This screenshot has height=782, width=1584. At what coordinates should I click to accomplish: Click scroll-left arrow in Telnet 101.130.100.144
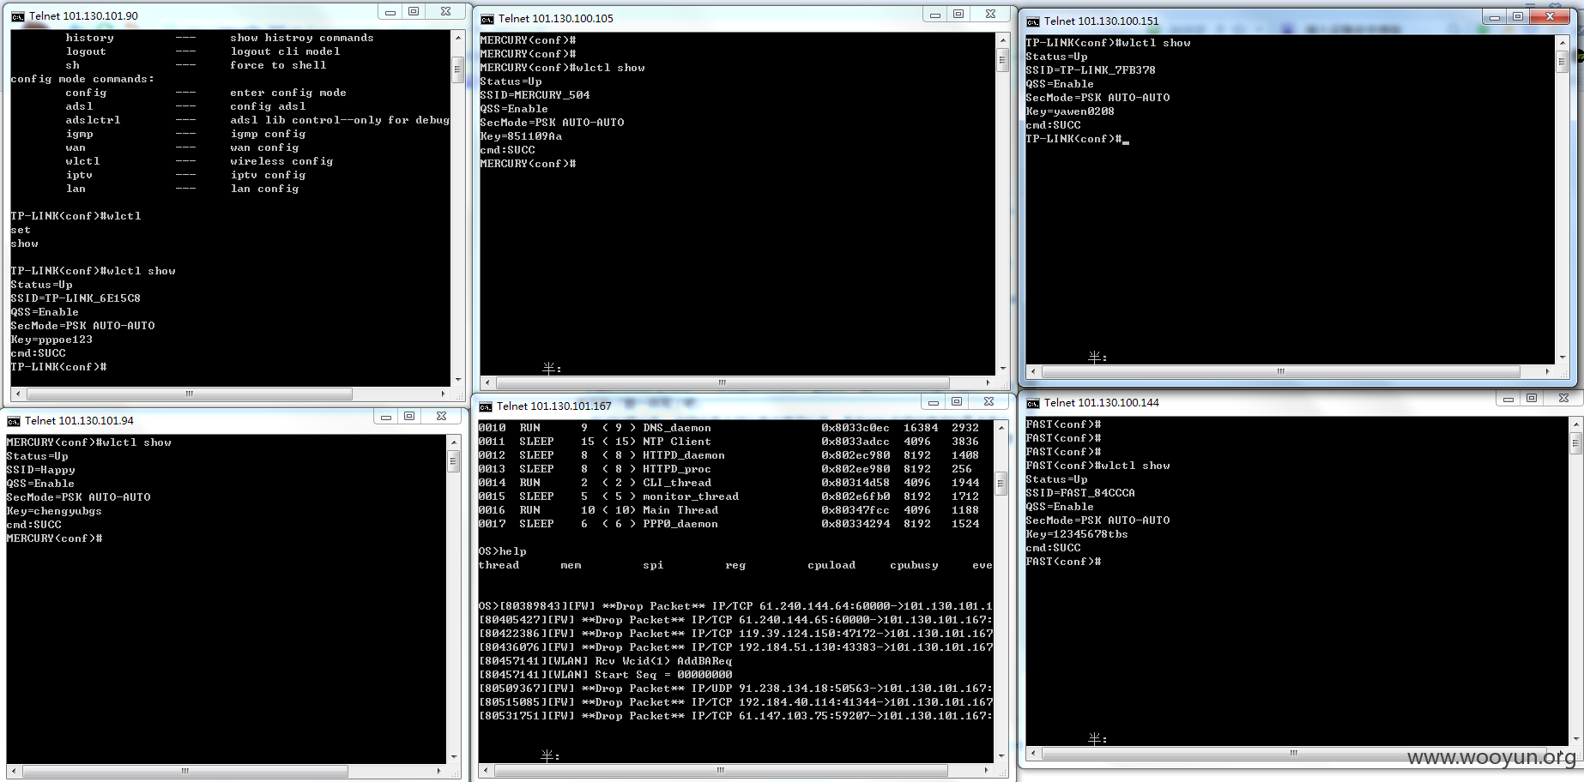tap(1033, 753)
